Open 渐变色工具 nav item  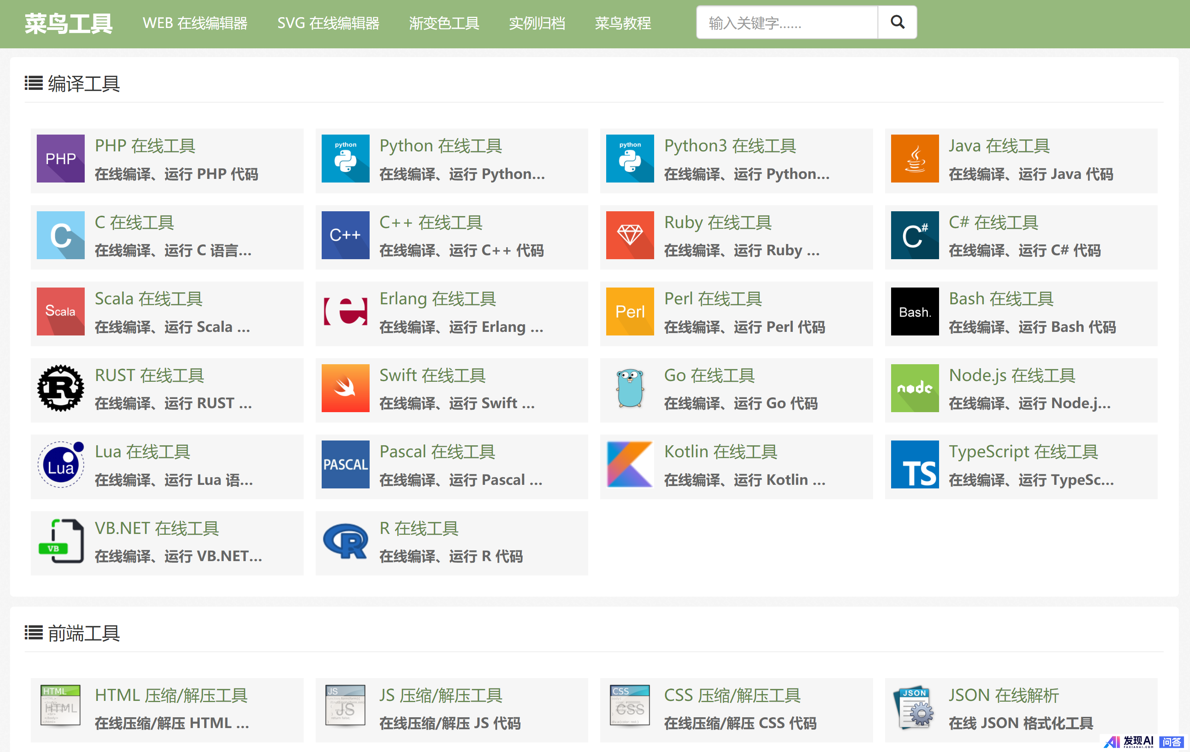[x=444, y=23]
